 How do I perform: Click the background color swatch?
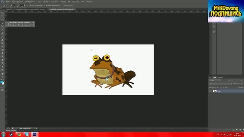click(x=3, y=84)
